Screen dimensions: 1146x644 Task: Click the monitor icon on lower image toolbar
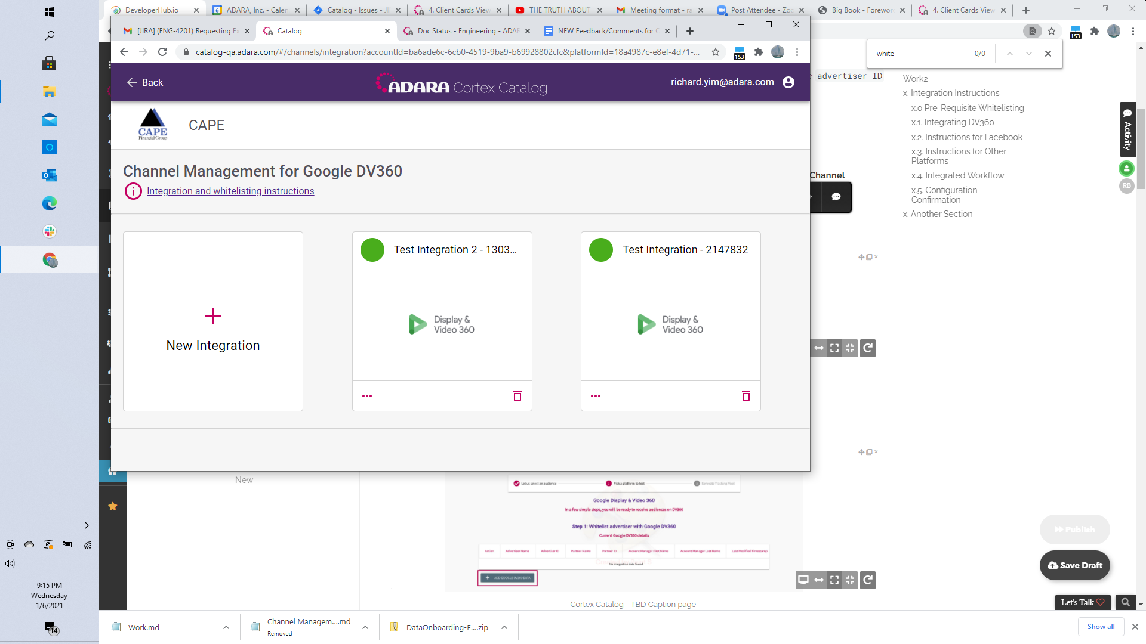(803, 580)
